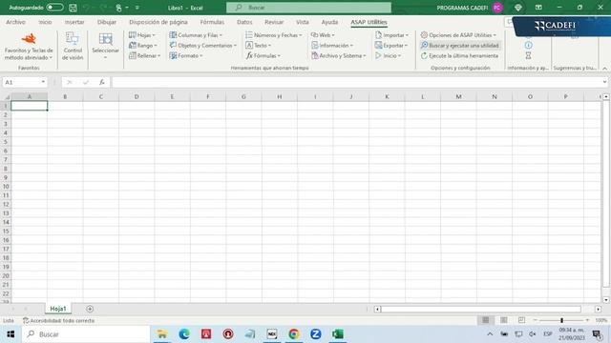This screenshot has height=343, width=611.
Task: Click the zoom slider handle
Action: click(x=561, y=320)
